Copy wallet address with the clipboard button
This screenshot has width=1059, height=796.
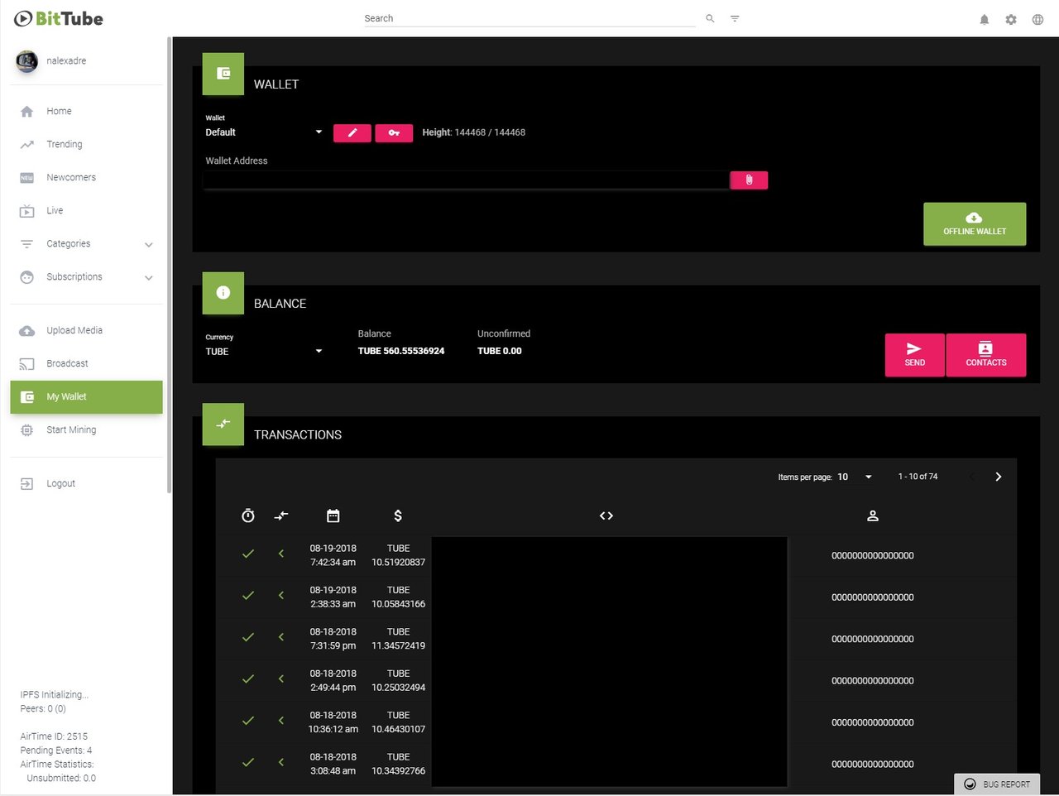coord(749,180)
